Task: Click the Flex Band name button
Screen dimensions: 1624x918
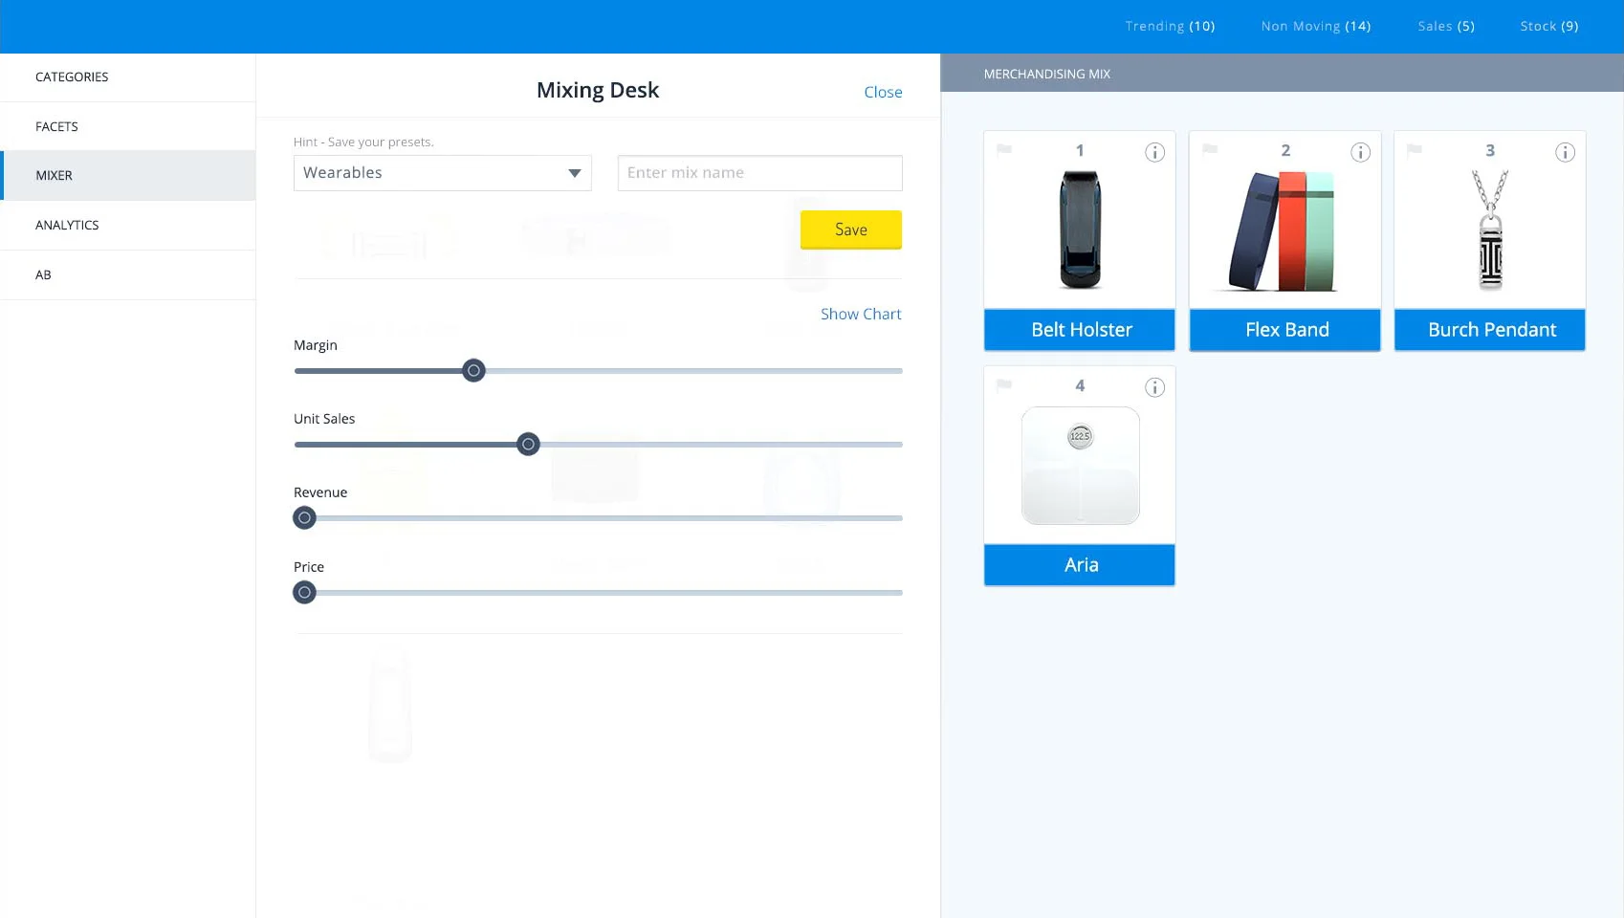Action: 1285,330
